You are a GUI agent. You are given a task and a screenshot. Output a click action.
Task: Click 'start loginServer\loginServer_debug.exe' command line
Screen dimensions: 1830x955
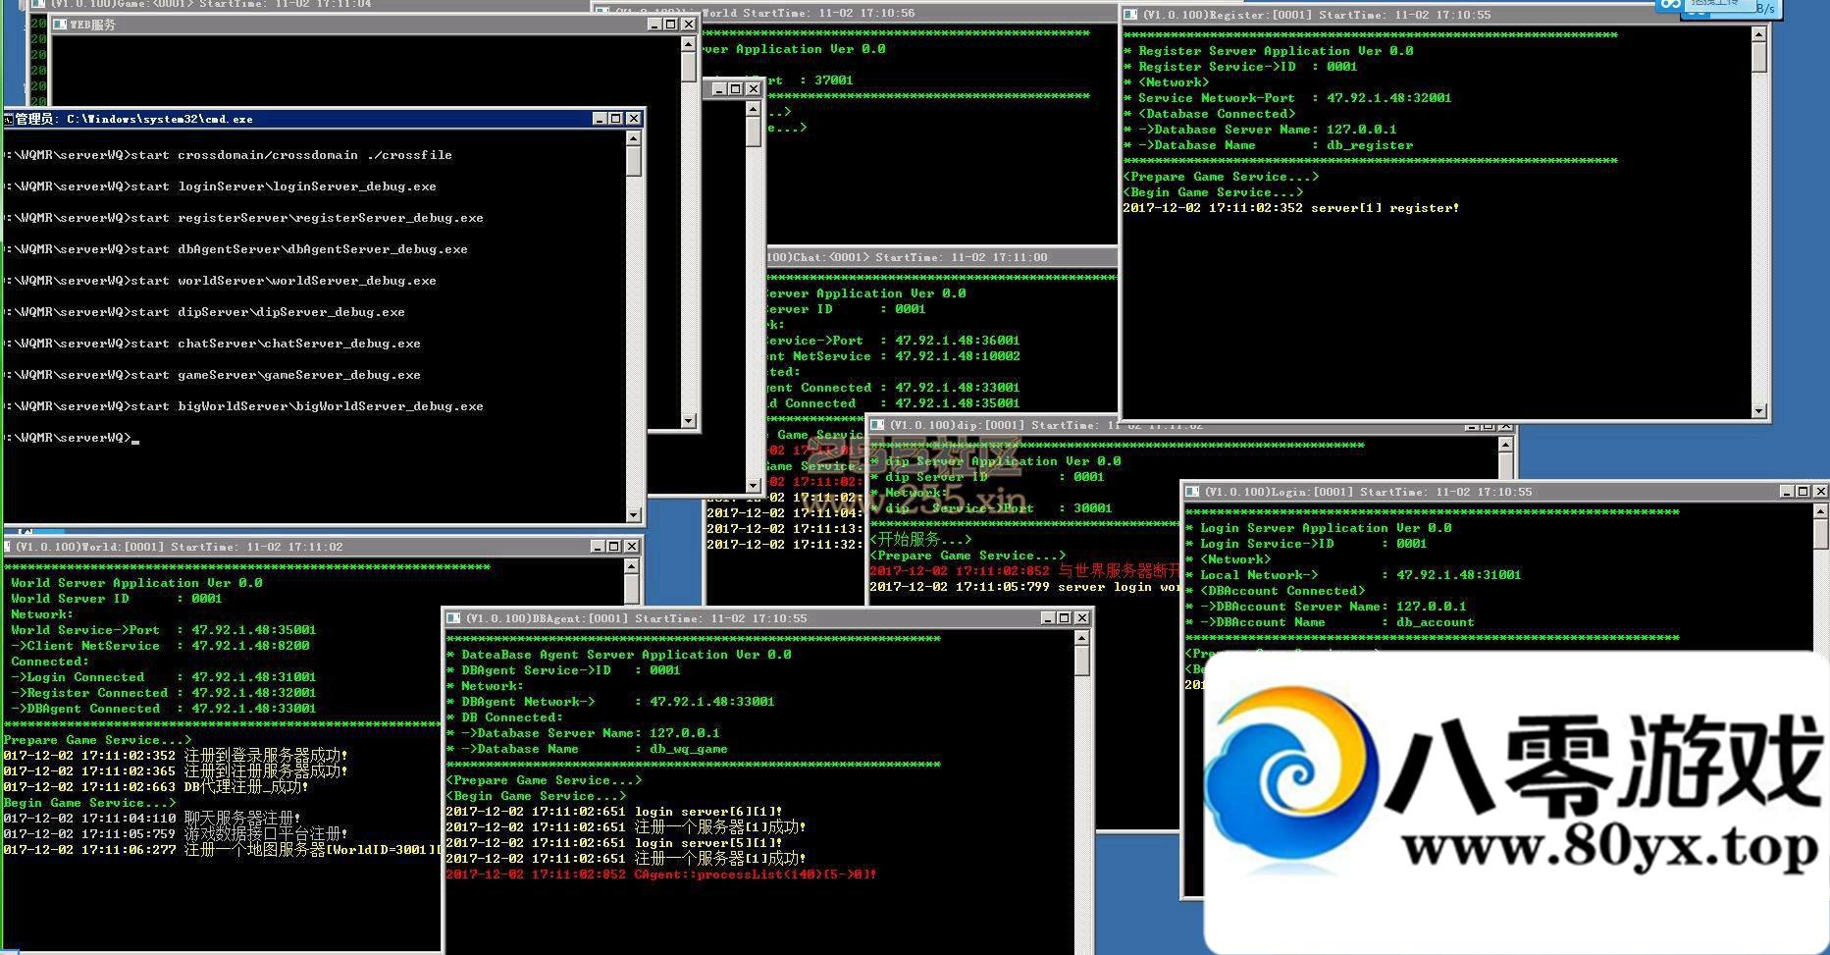coord(283,186)
